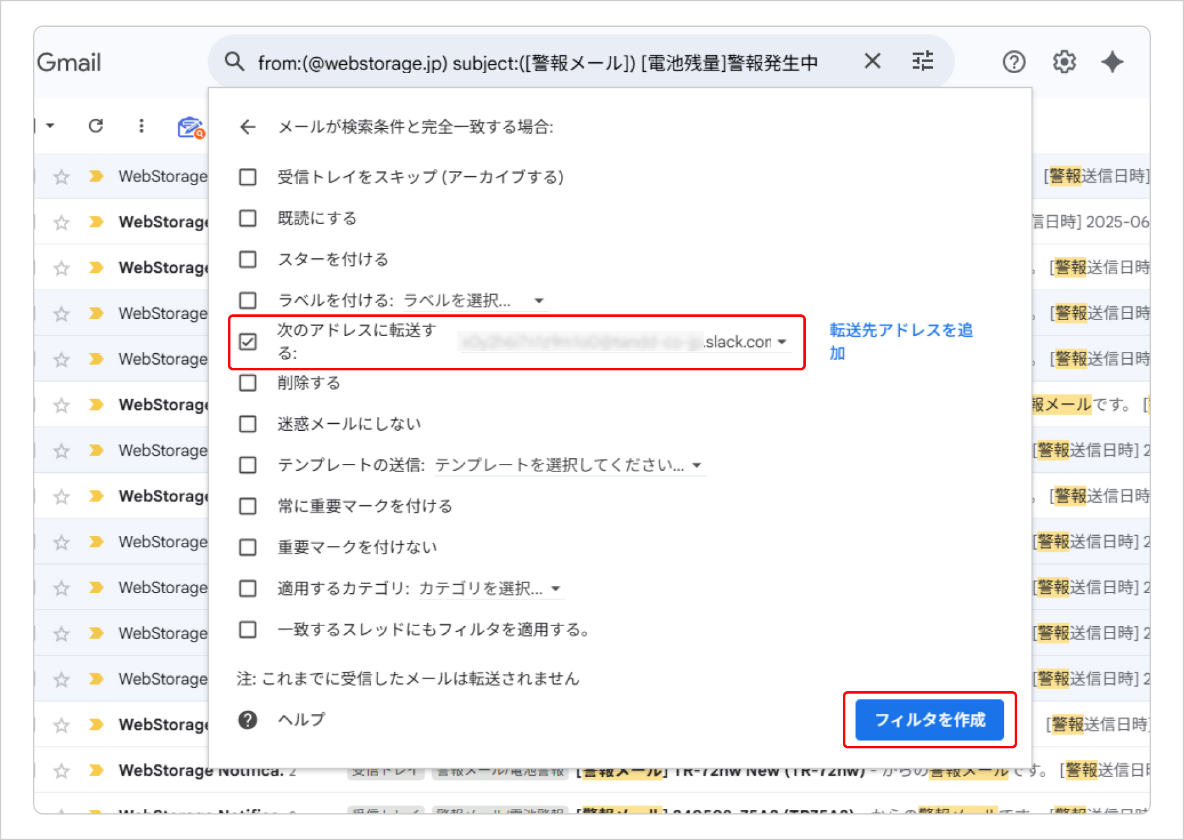Click the Gemini sparkle icon
Screen dimensions: 1184x840
click(1112, 62)
